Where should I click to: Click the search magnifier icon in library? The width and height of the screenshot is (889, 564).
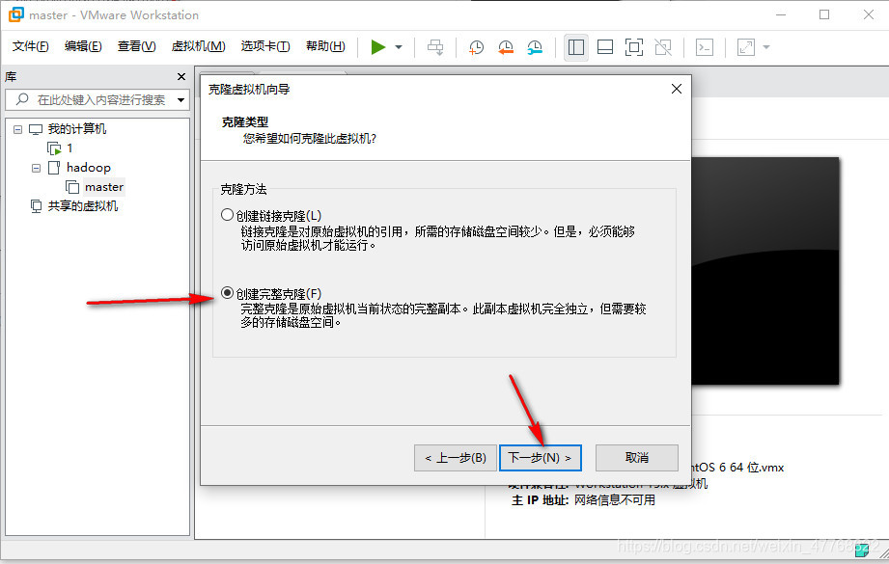(22, 99)
